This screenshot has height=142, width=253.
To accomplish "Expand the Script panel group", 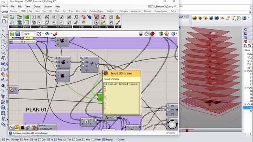I will (x=91, y=27).
